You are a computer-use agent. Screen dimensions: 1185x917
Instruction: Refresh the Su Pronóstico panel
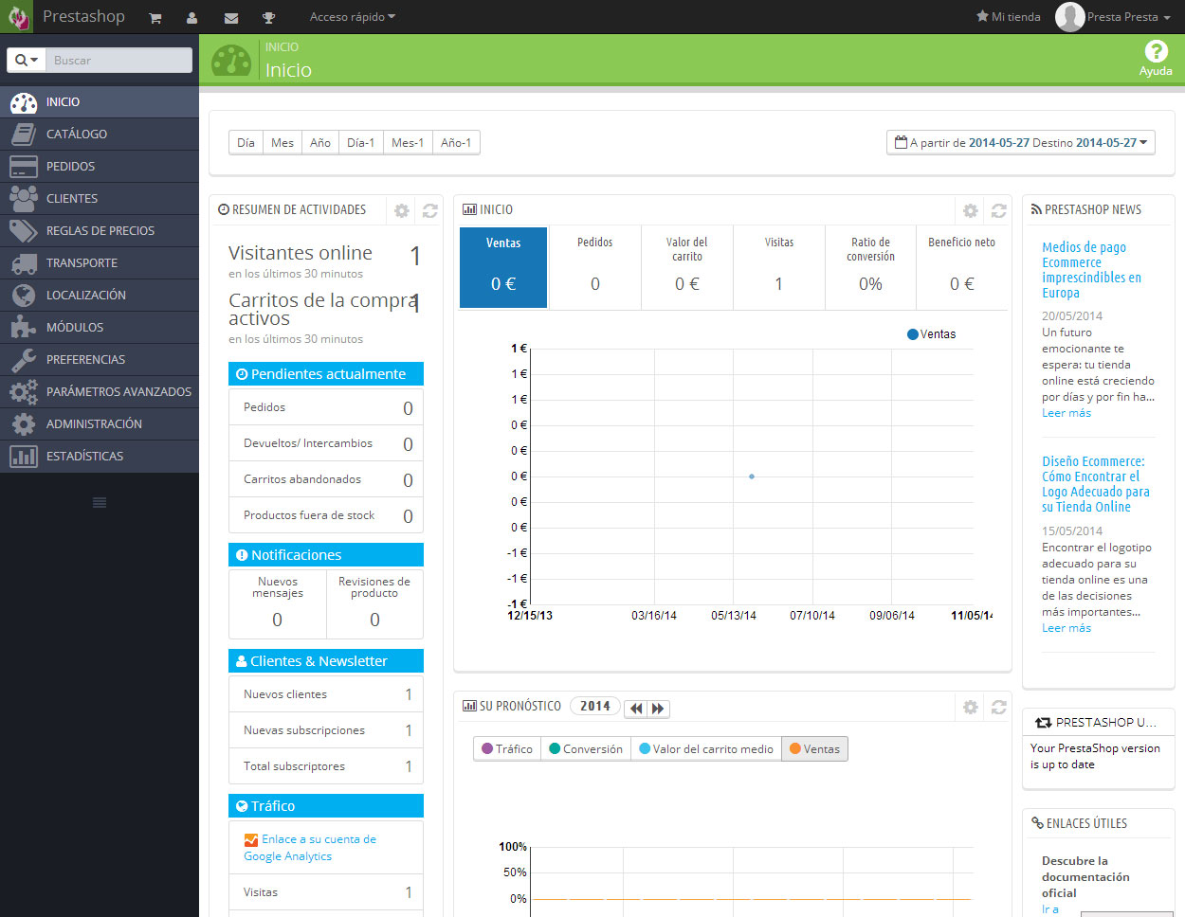(999, 707)
